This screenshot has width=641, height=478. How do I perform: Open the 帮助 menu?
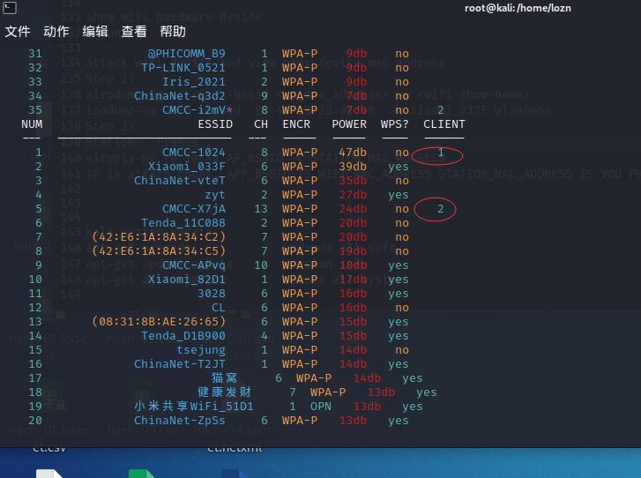click(173, 32)
